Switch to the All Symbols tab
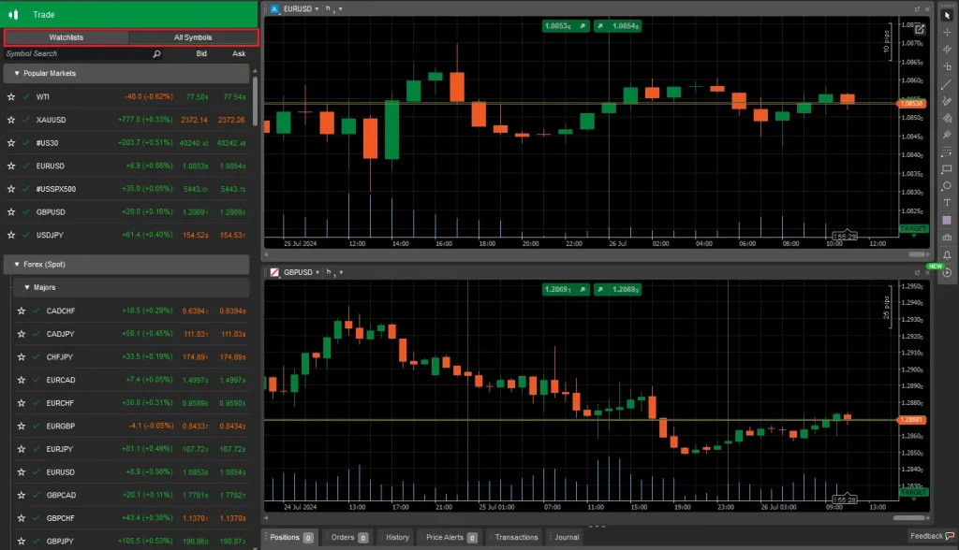Screen dimensions: 959x550 [193, 37]
